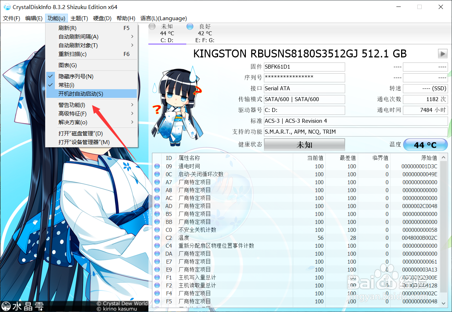Click the masked 序列号 field

[304, 78]
